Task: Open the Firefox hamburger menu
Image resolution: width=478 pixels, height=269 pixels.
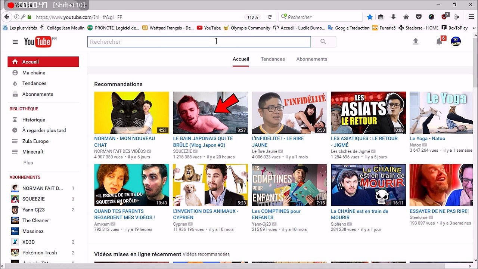Action: [471, 17]
